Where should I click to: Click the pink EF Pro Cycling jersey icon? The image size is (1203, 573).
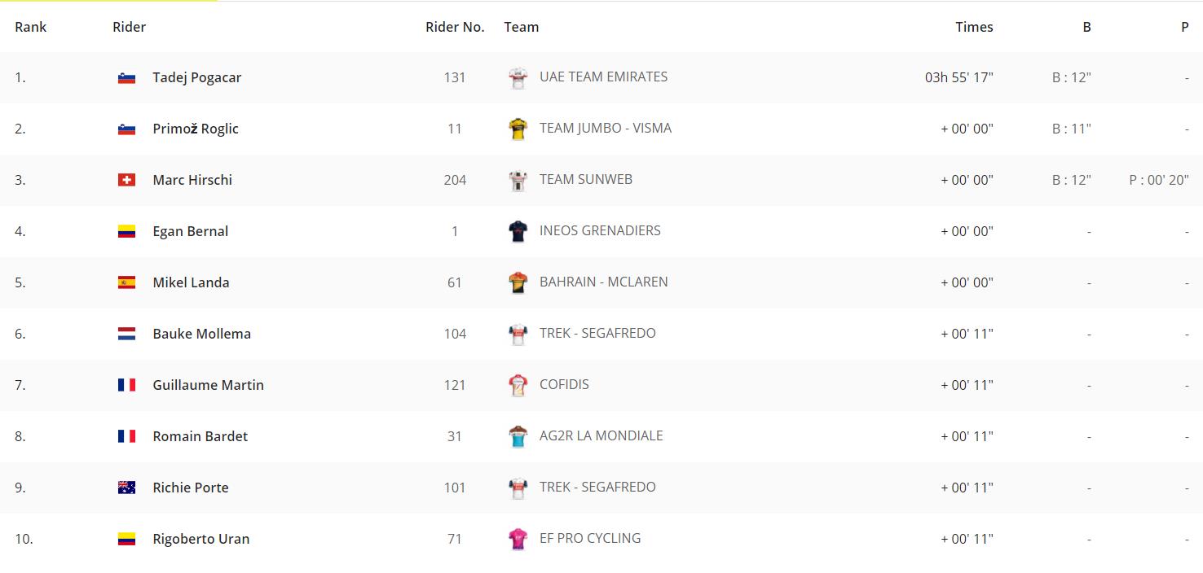click(518, 540)
